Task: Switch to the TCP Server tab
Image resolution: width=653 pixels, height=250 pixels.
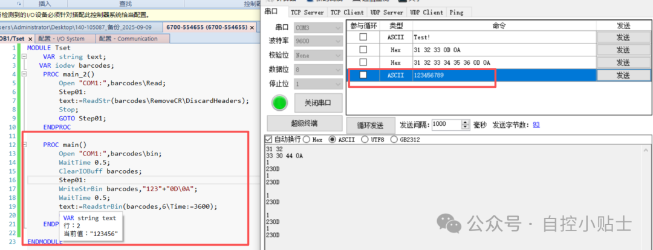Action: click(x=307, y=12)
